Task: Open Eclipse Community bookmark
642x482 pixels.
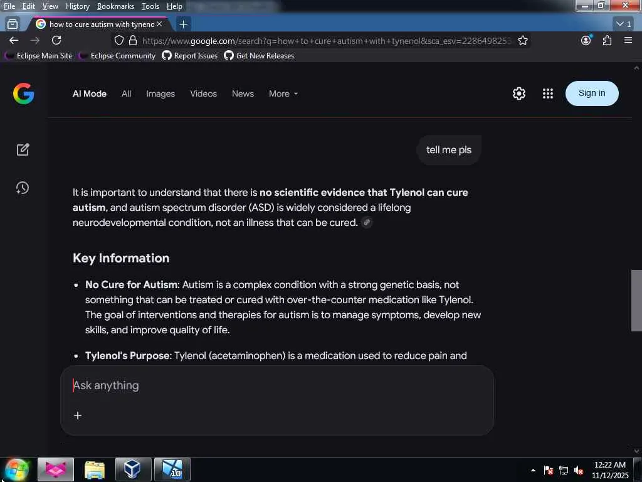Action: pyautogui.click(x=117, y=56)
